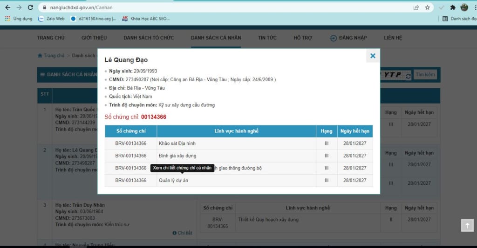Click the Trang chủ breadcrumb link
This screenshot has height=248, width=477.
54,56
